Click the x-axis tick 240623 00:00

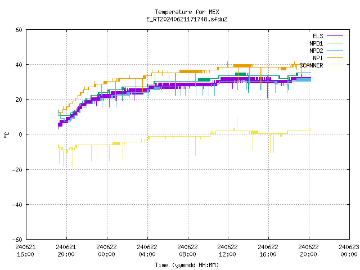pyautogui.click(x=349, y=251)
